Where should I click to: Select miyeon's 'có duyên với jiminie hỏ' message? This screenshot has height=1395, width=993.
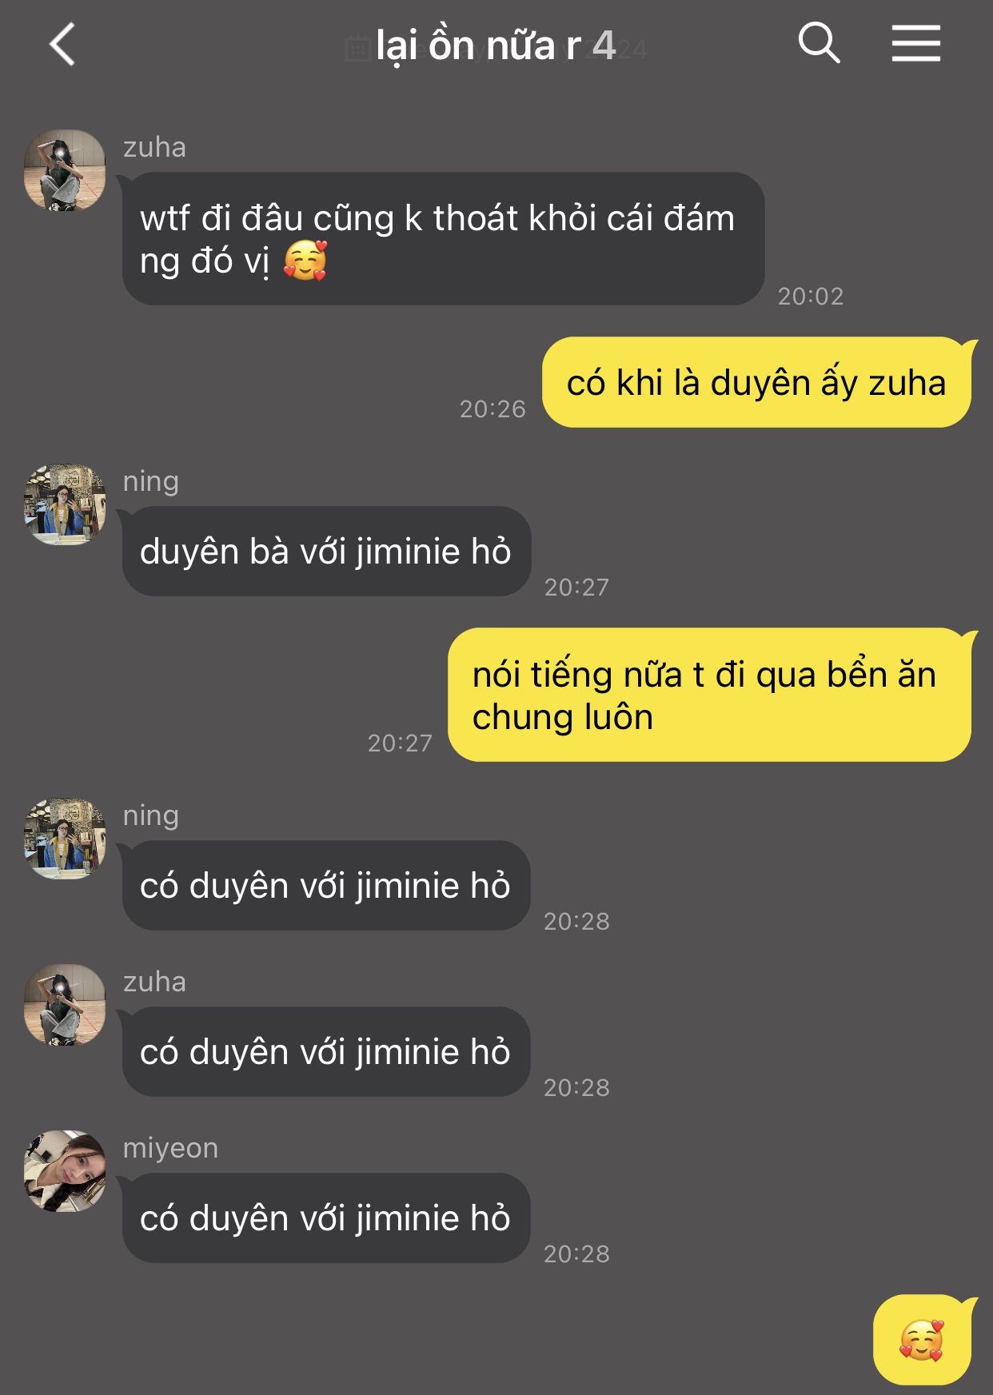326,1218
